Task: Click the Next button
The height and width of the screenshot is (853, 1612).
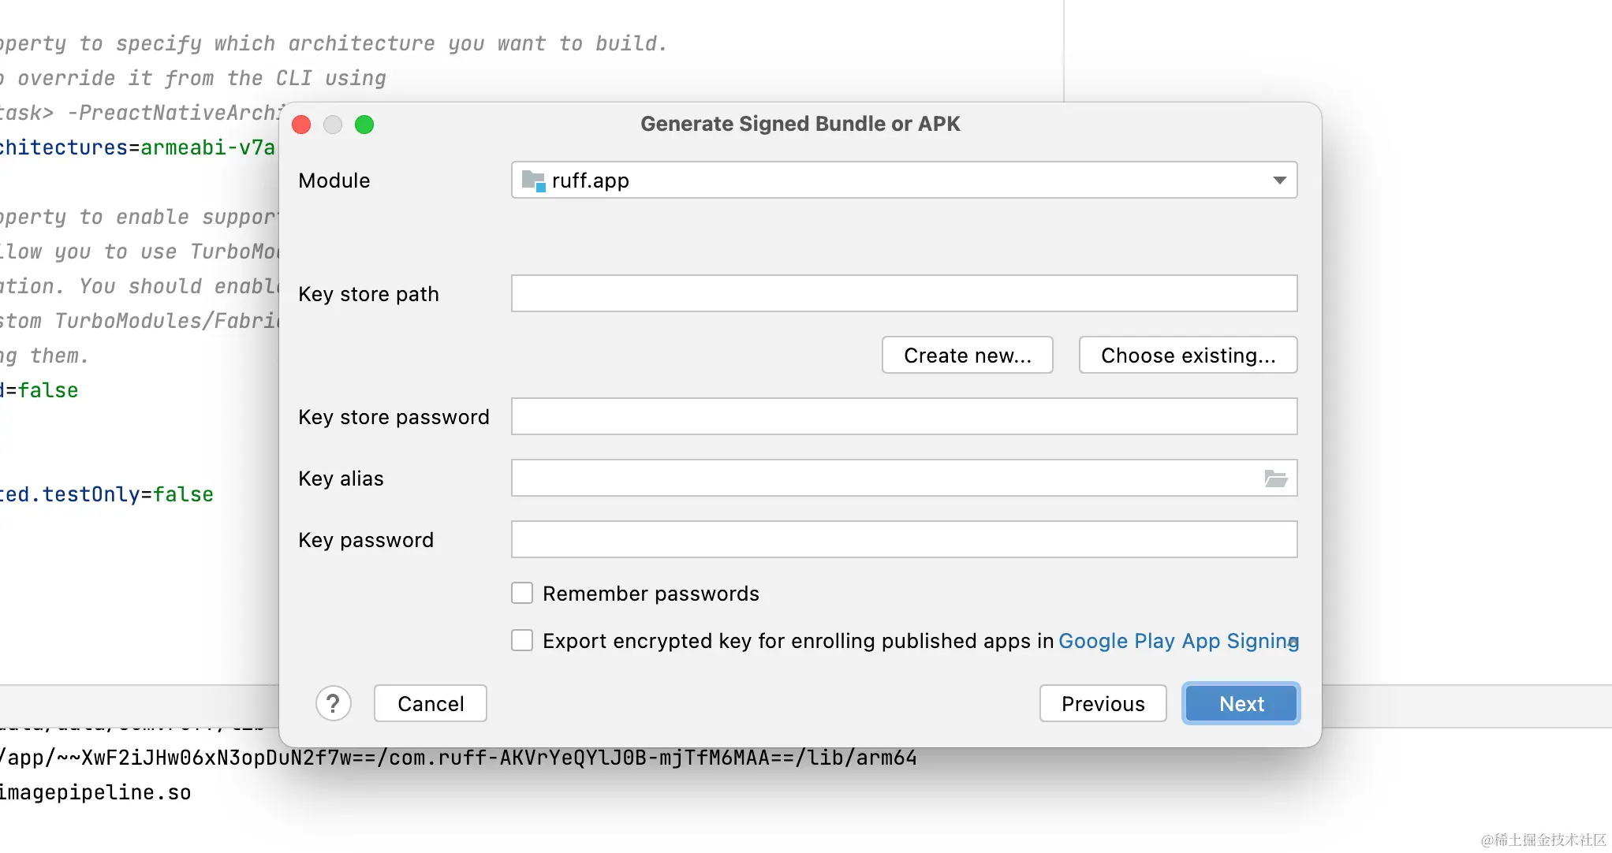Action: pyautogui.click(x=1241, y=703)
